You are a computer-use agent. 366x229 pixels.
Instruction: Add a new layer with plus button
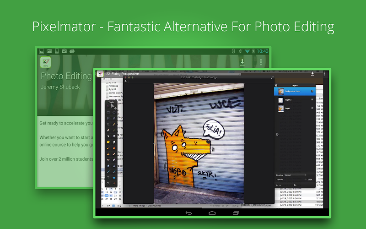(x=277, y=185)
